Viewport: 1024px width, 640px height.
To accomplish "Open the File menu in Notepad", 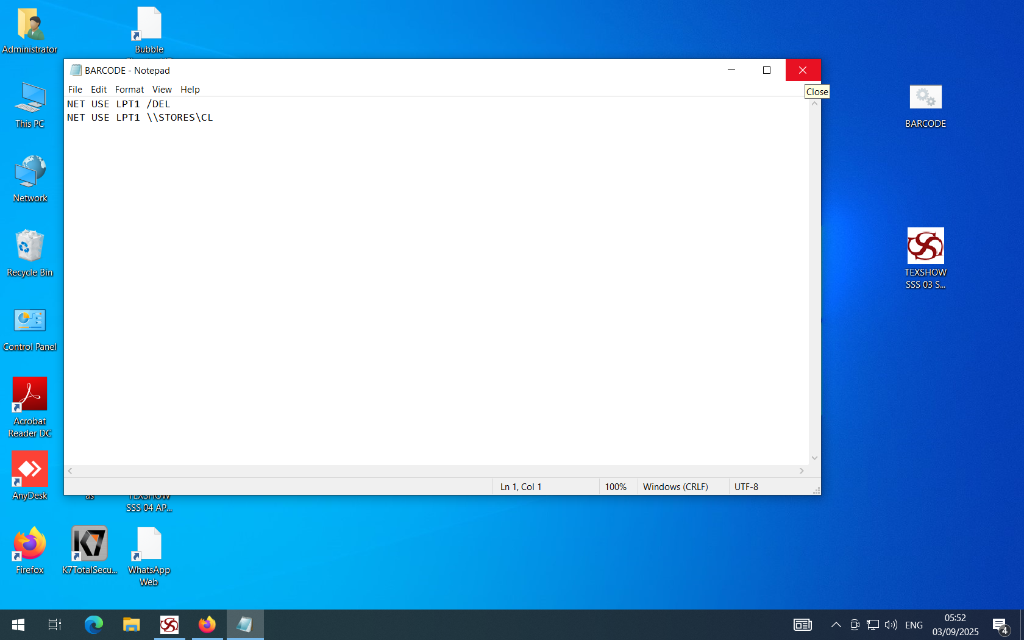I will click(x=75, y=90).
